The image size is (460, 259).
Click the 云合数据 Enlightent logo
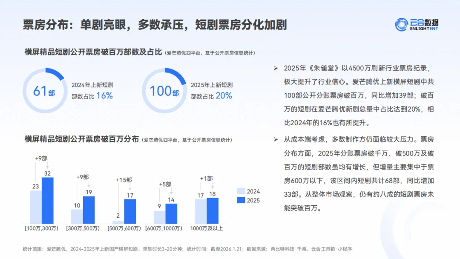click(416, 25)
